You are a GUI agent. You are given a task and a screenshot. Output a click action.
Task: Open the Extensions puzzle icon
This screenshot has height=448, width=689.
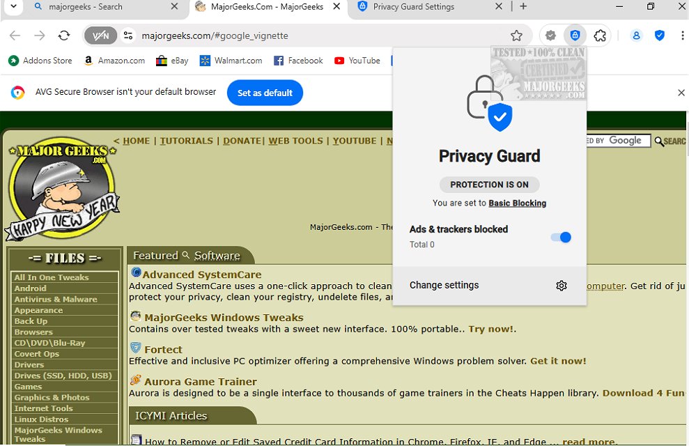600,36
